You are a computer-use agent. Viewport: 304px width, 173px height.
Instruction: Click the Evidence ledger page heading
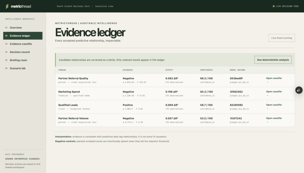[x=90, y=32]
